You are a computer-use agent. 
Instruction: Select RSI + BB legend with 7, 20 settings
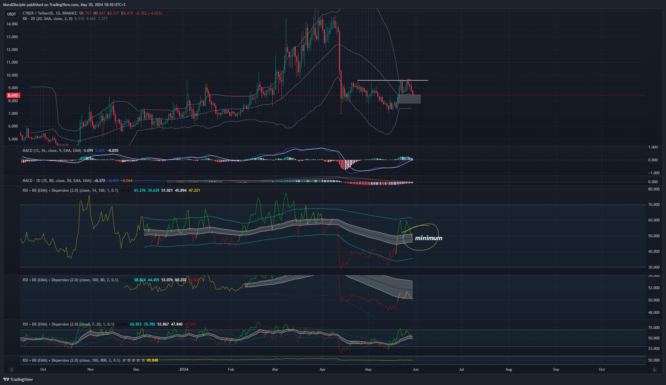(x=68, y=324)
